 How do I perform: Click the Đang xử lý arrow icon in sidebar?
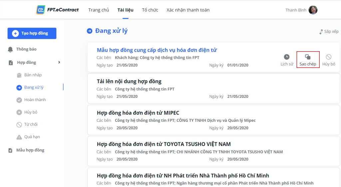pos(19,88)
